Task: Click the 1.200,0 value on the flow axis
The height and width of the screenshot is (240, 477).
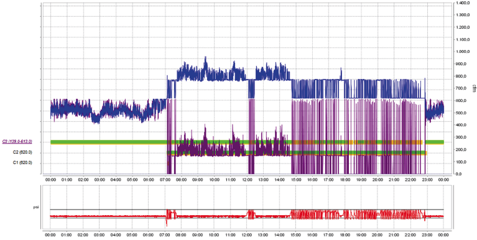Action: point(462,27)
